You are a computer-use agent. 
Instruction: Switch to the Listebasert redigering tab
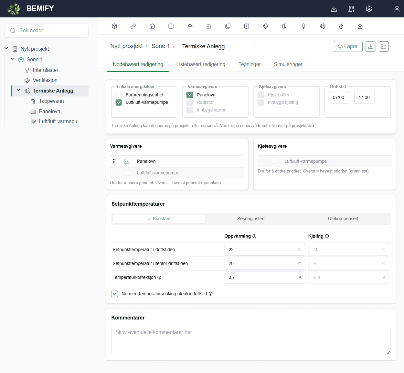(201, 64)
